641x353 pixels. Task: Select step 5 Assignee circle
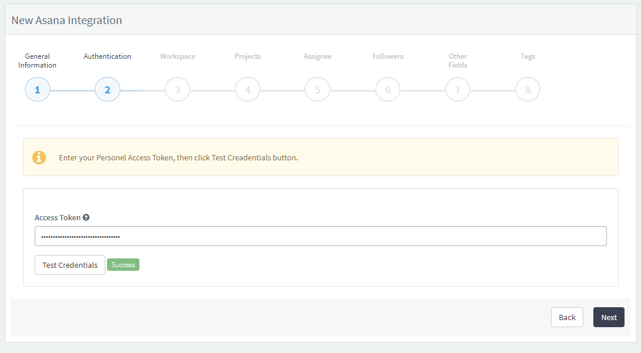pyautogui.click(x=318, y=89)
